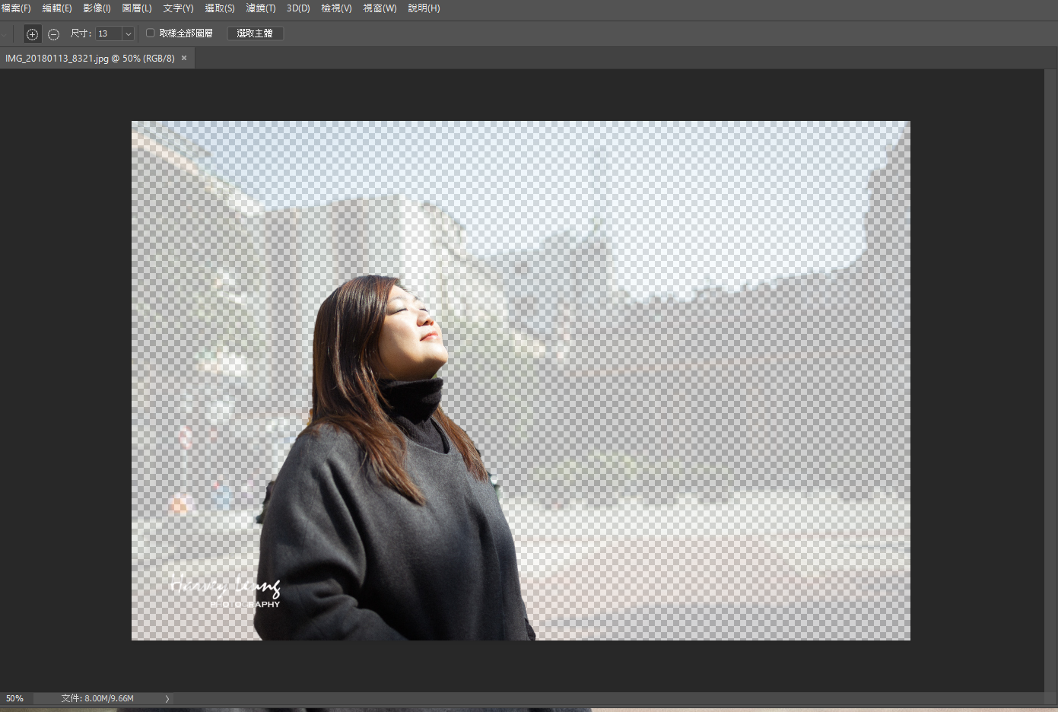The image size is (1058, 712).
Task: Open the 圖層(L) menu
Action: [x=137, y=8]
